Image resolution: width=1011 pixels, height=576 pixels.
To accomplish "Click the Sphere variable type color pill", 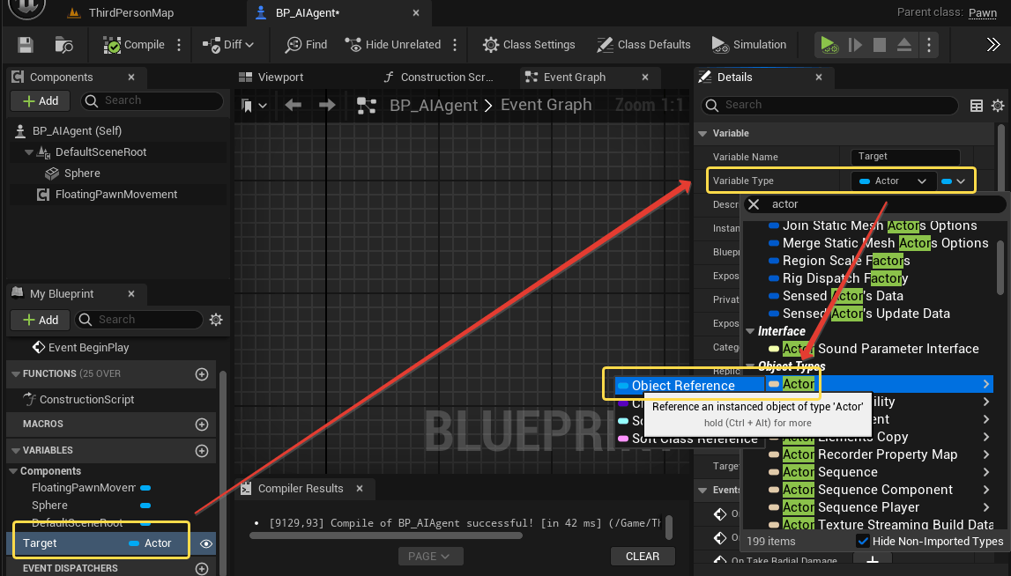I will tap(145, 506).
